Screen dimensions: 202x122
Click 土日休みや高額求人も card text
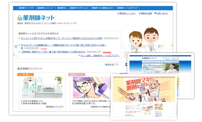[x=34, y=102]
